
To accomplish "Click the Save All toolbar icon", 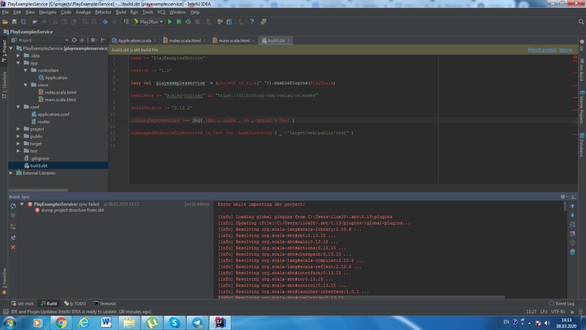I will tap(14, 22).
